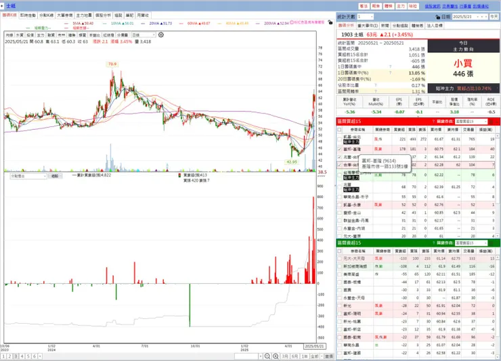Open the 月營收 tab
The width and height of the screenshot is (501, 361).
click(x=143, y=16)
